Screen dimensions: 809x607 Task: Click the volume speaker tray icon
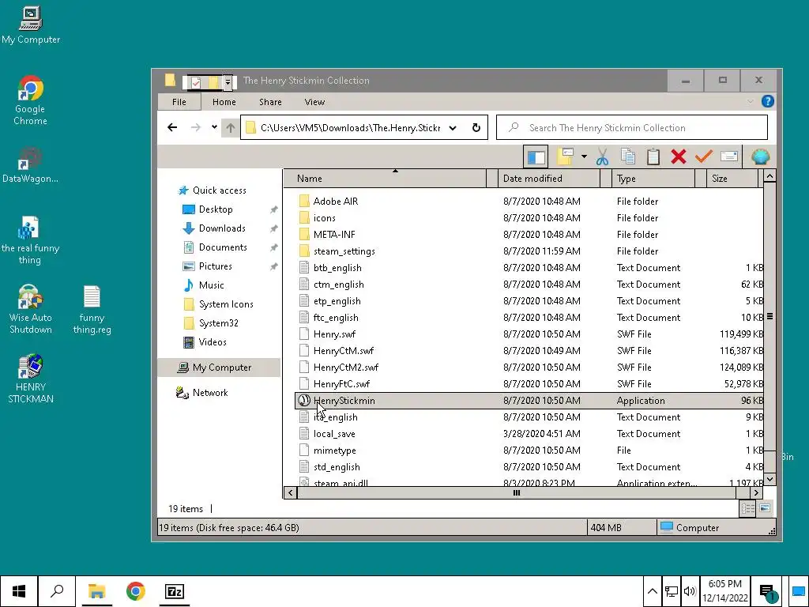click(689, 591)
